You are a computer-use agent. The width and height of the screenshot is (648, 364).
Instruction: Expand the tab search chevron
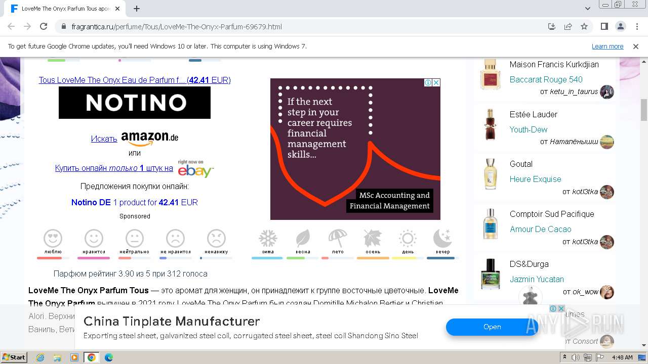point(588,9)
